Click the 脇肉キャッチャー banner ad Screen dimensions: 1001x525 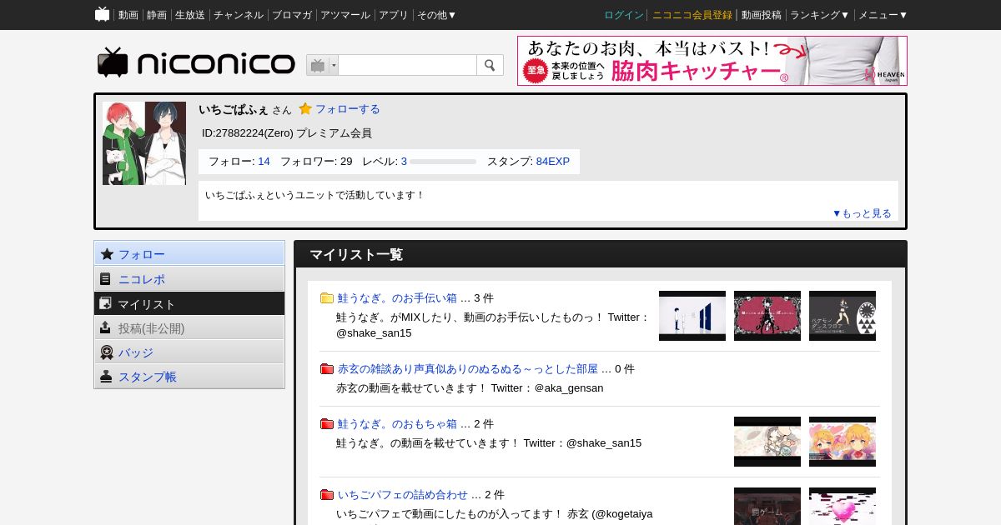click(712, 61)
